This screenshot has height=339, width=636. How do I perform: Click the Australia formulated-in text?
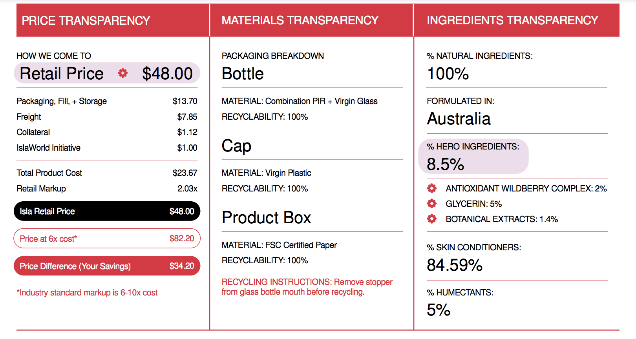tap(459, 119)
